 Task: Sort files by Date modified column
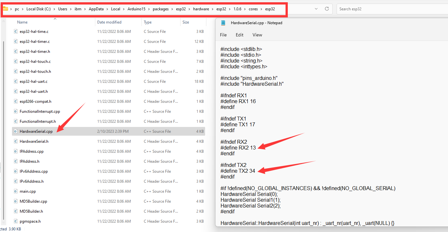click(x=109, y=22)
